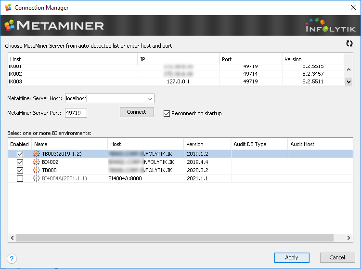361x269 pixels.
Task: Uncheck the Enabled box for TB008
Action: pos(20,170)
